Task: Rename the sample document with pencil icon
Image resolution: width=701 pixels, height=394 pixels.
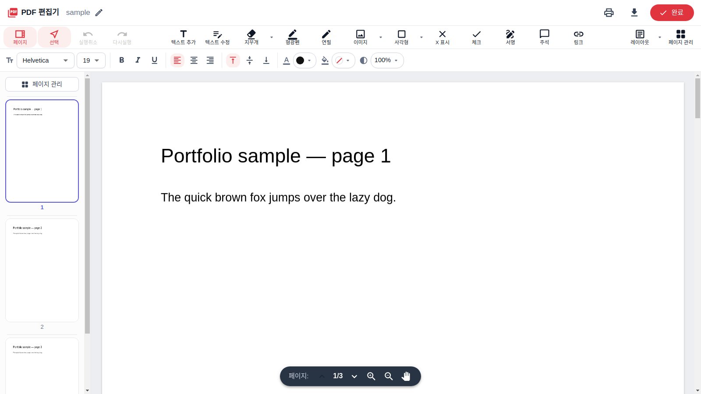Action: coord(99,13)
